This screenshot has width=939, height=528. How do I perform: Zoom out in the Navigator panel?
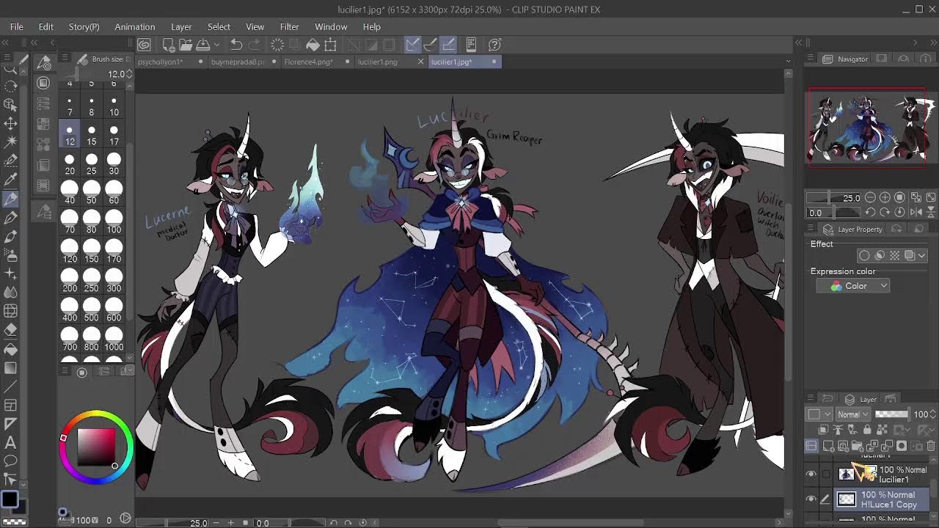tap(870, 197)
